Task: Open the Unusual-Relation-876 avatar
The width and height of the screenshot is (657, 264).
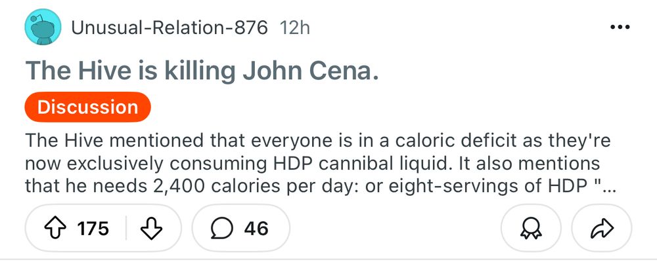Action: [x=41, y=28]
